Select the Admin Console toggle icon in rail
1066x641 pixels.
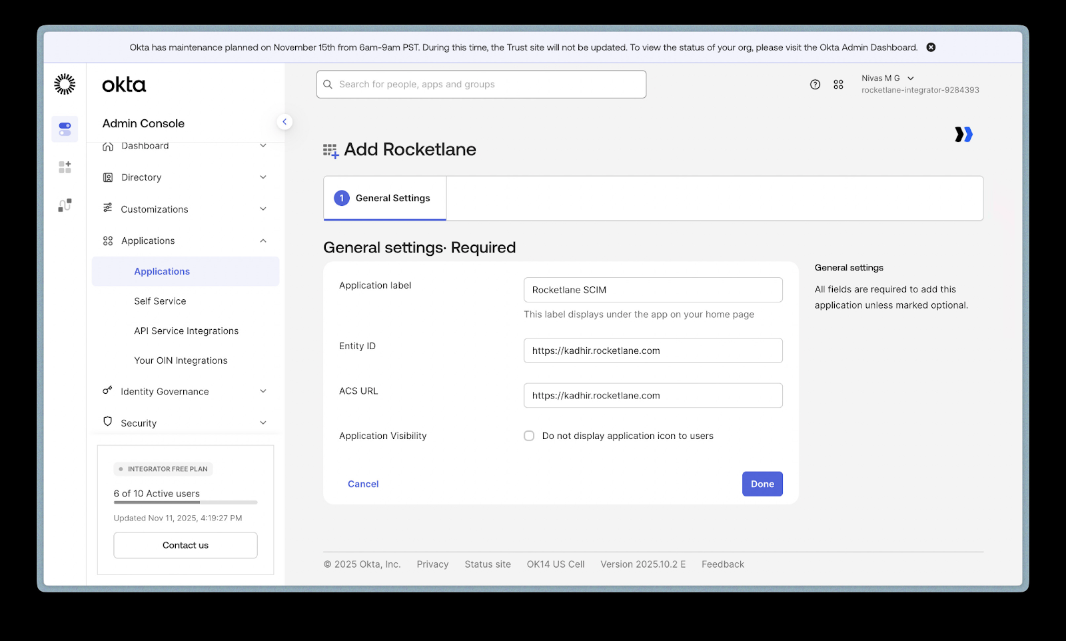tap(65, 129)
